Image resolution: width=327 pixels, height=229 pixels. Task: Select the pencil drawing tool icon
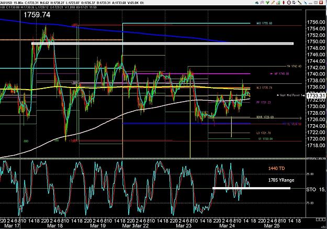tap(273, 3)
